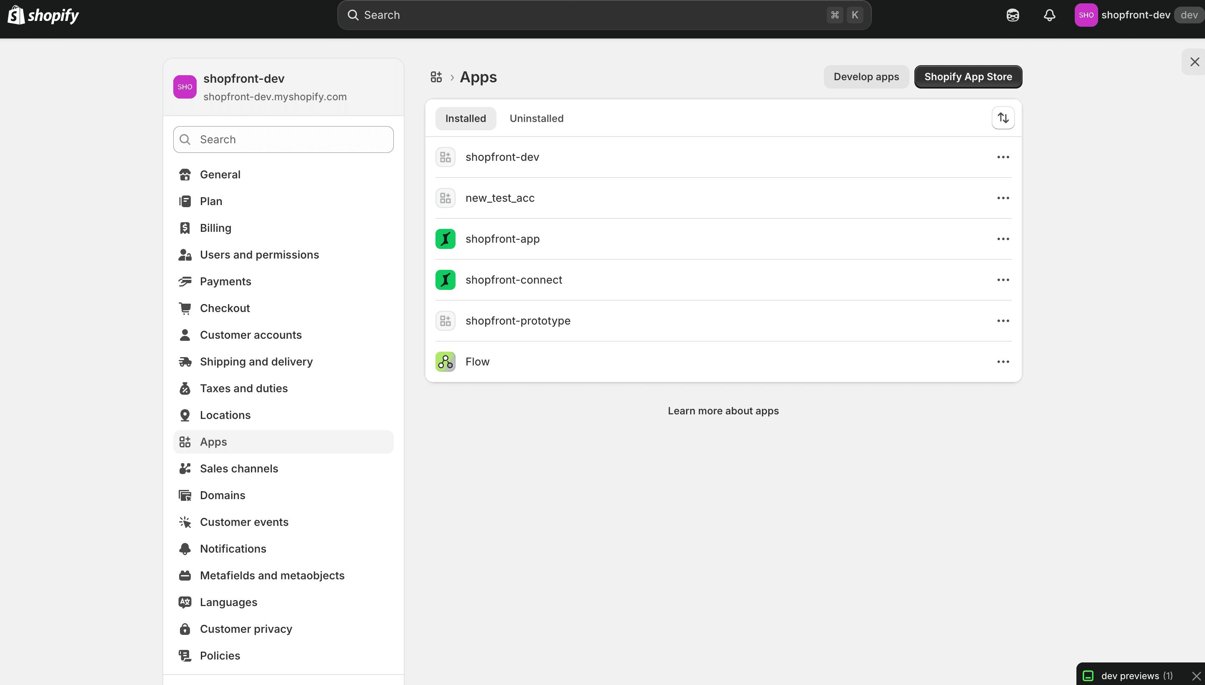Open Customer events settings
Image resolution: width=1205 pixels, height=685 pixels.
point(283,522)
